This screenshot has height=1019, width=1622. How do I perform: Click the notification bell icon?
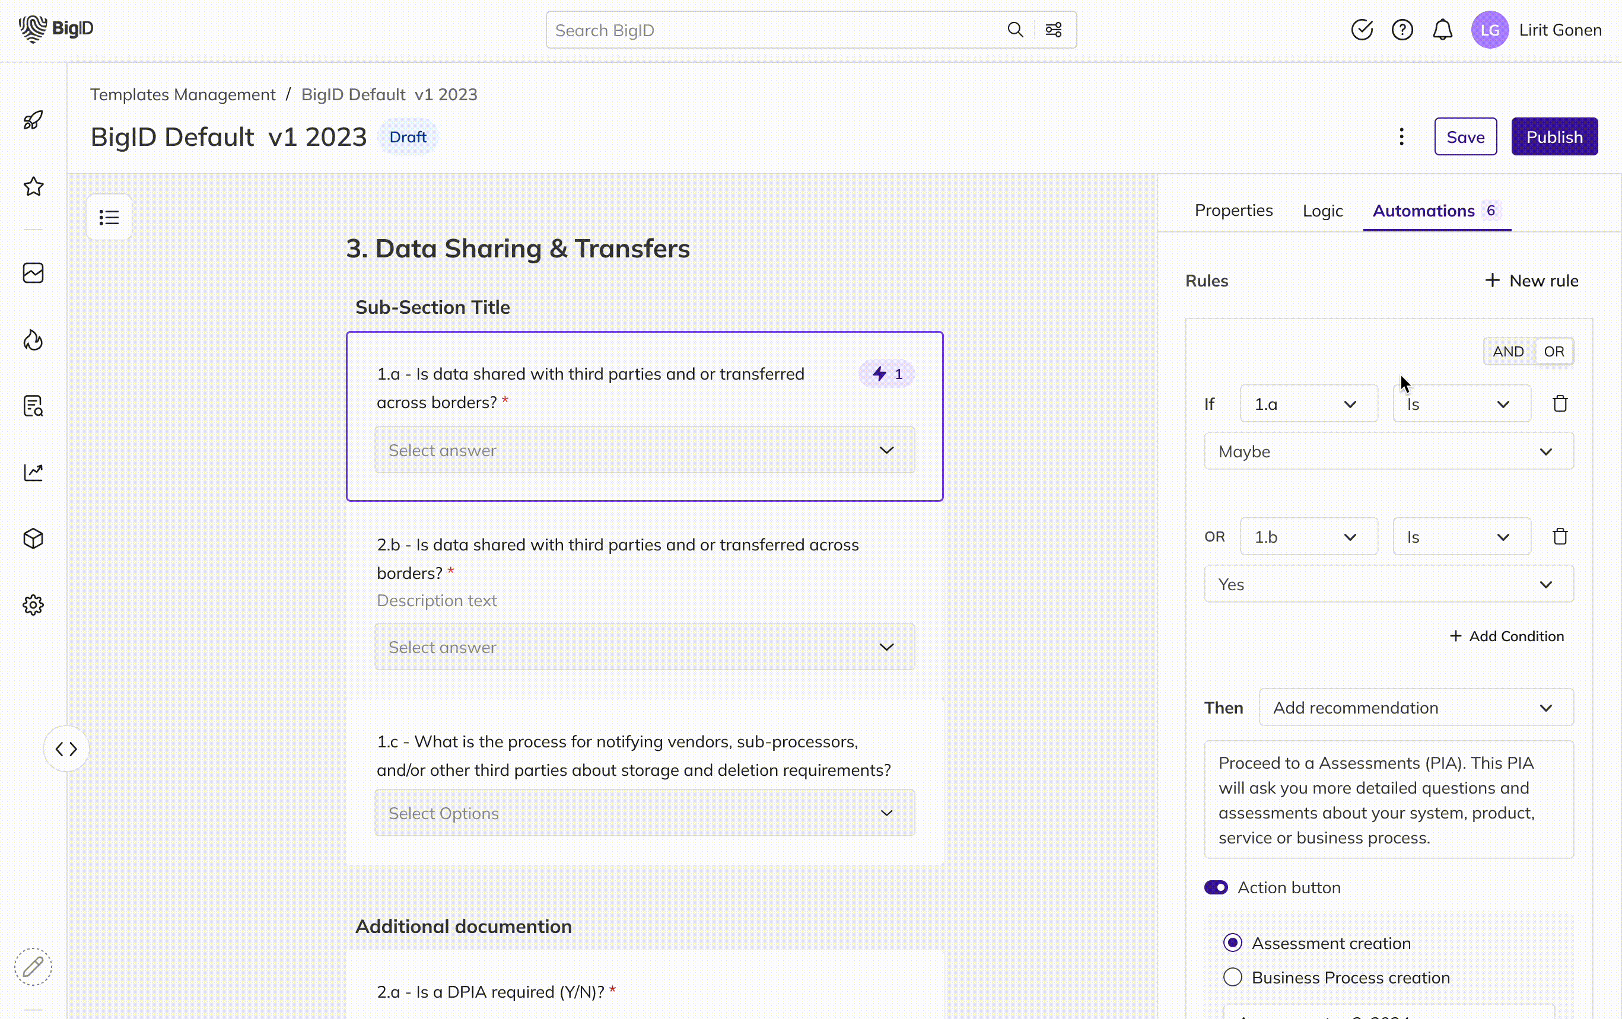click(1442, 30)
